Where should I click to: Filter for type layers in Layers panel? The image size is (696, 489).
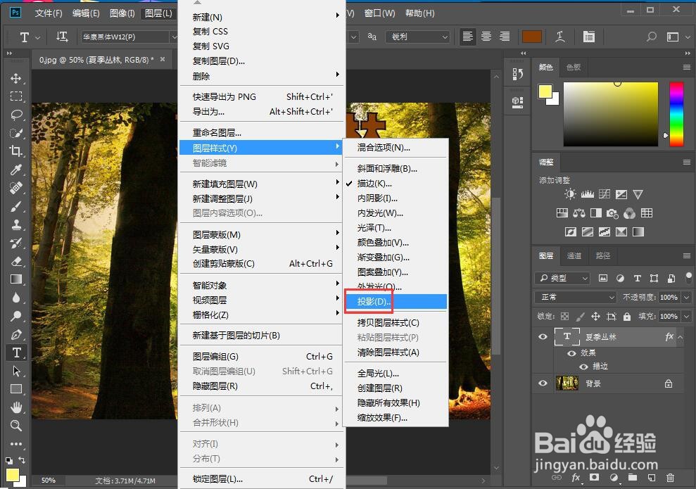coord(638,278)
